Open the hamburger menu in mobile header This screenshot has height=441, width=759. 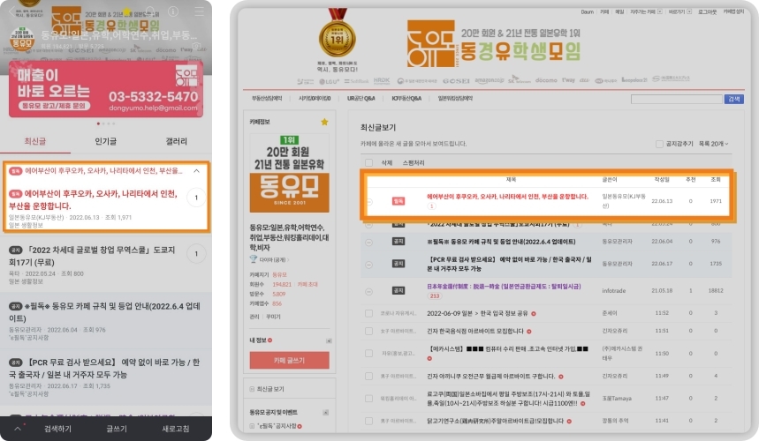(200, 11)
